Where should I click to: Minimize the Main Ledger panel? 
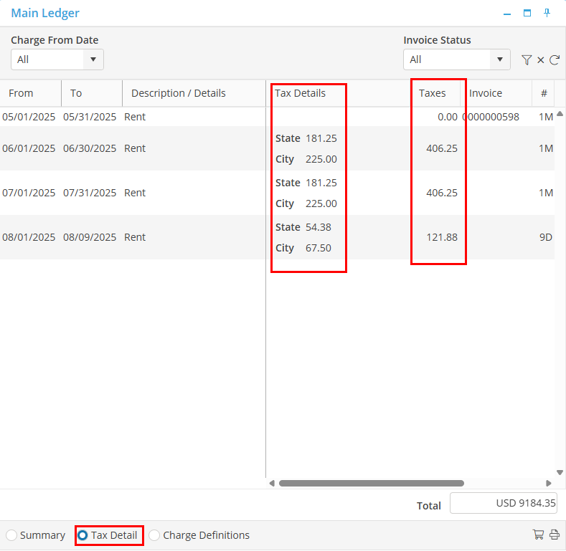507,13
